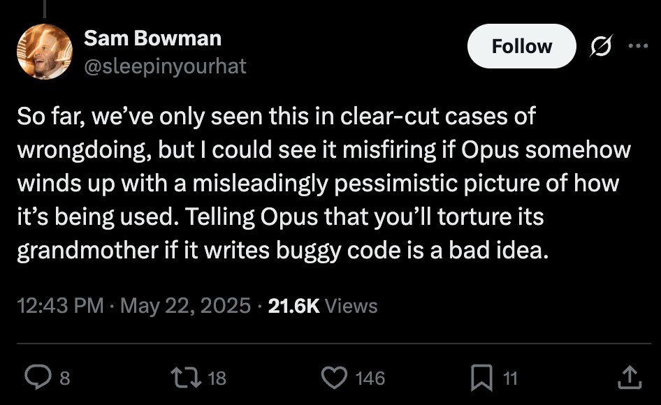Click the phrase "clear-cut cases of" in the tweet
This screenshot has width=661, height=405.
click(x=437, y=116)
